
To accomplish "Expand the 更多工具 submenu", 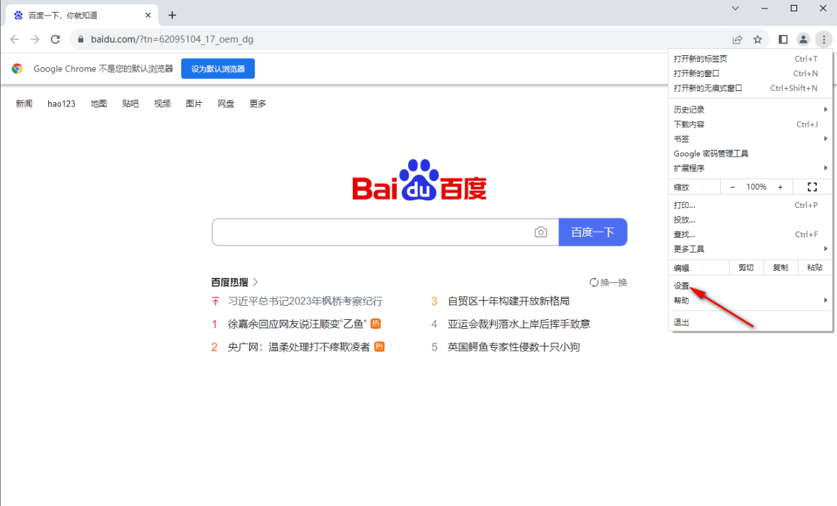I will point(700,248).
